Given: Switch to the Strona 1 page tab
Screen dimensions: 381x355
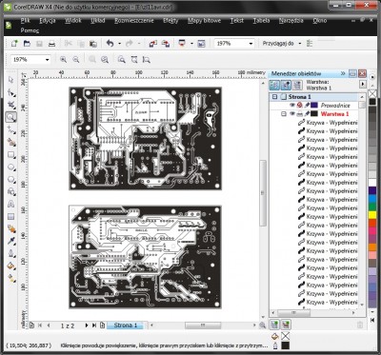Looking at the screenshot, I should coord(126,325).
